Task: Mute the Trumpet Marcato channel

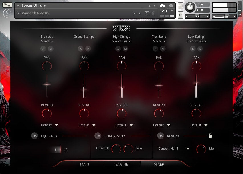Action: (x=51, y=49)
